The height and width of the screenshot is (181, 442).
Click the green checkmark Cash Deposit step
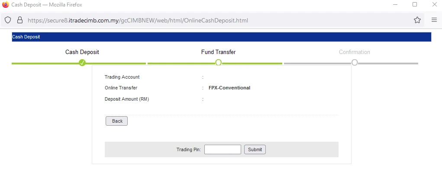pos(82,63)
